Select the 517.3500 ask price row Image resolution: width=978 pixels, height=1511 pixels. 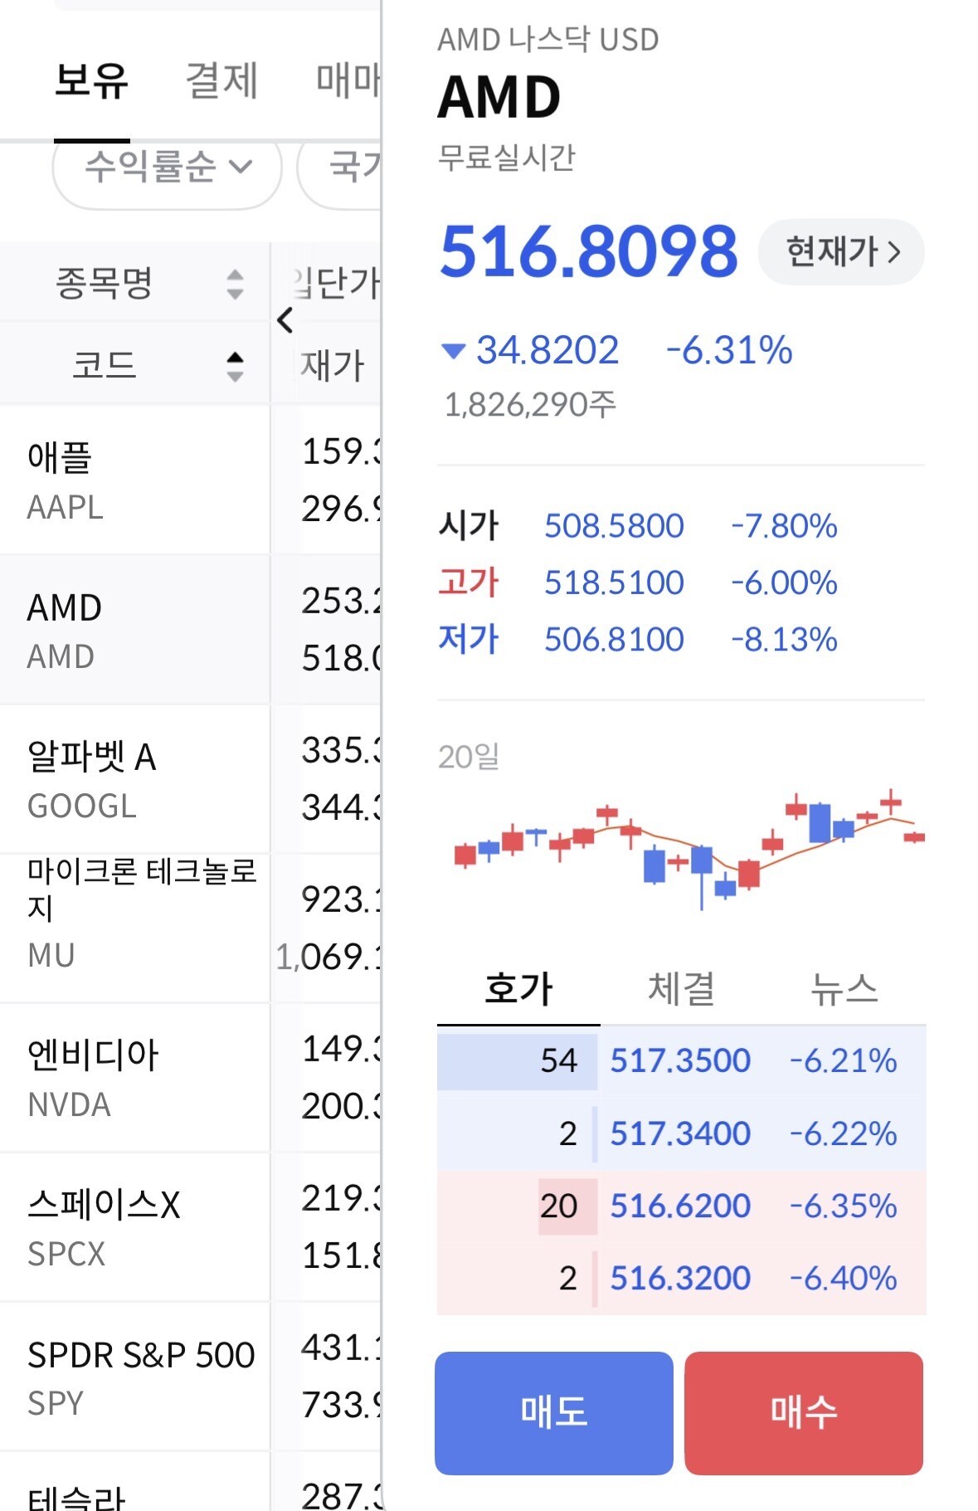pos(681,1060)
